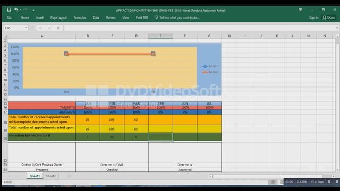Save the workbook with the floppy icon

(x=9, y=10)
